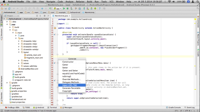Click the Debug app bug icon
The image size is (200, 112).
pos(67,8)
